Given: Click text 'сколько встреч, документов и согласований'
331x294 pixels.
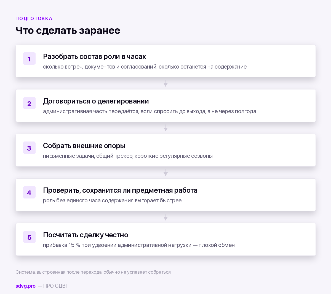Looking at the screenshot, I should point(100,67).
